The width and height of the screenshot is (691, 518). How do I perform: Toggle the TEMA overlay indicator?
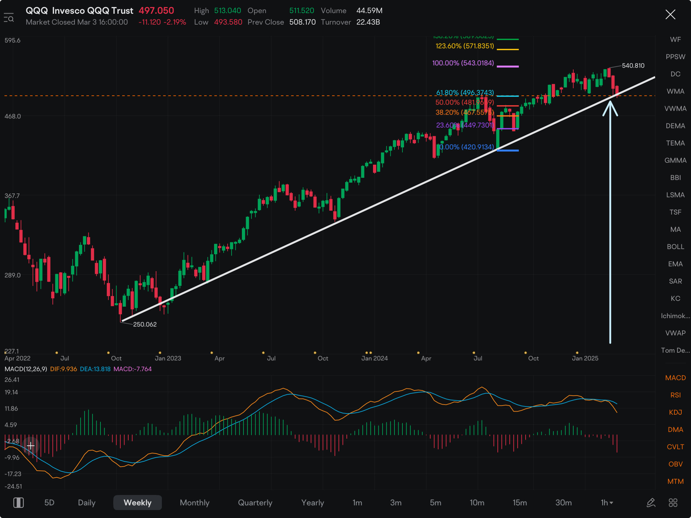click(675, 143)
